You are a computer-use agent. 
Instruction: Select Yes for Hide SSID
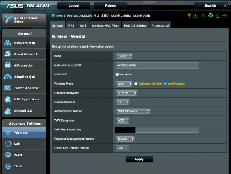click(117, 74)
